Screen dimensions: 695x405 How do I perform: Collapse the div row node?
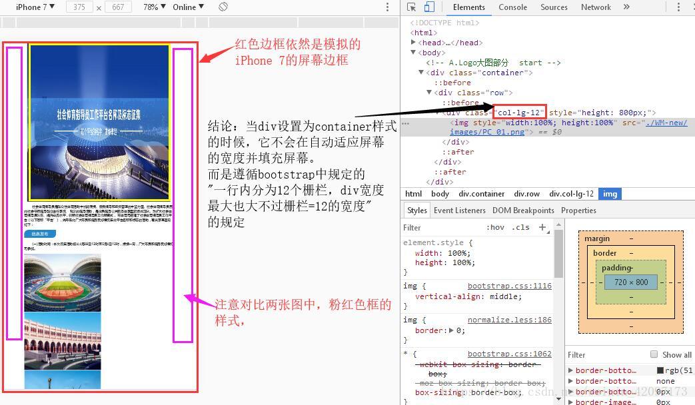429,92
